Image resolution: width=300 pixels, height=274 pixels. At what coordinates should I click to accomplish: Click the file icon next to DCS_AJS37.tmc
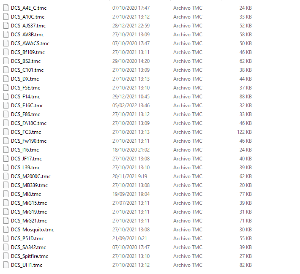point(6,26)
